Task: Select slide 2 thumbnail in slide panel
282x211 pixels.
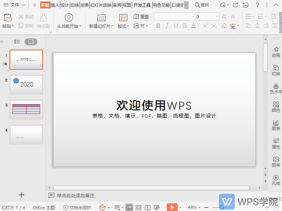Action: [26, 84]
